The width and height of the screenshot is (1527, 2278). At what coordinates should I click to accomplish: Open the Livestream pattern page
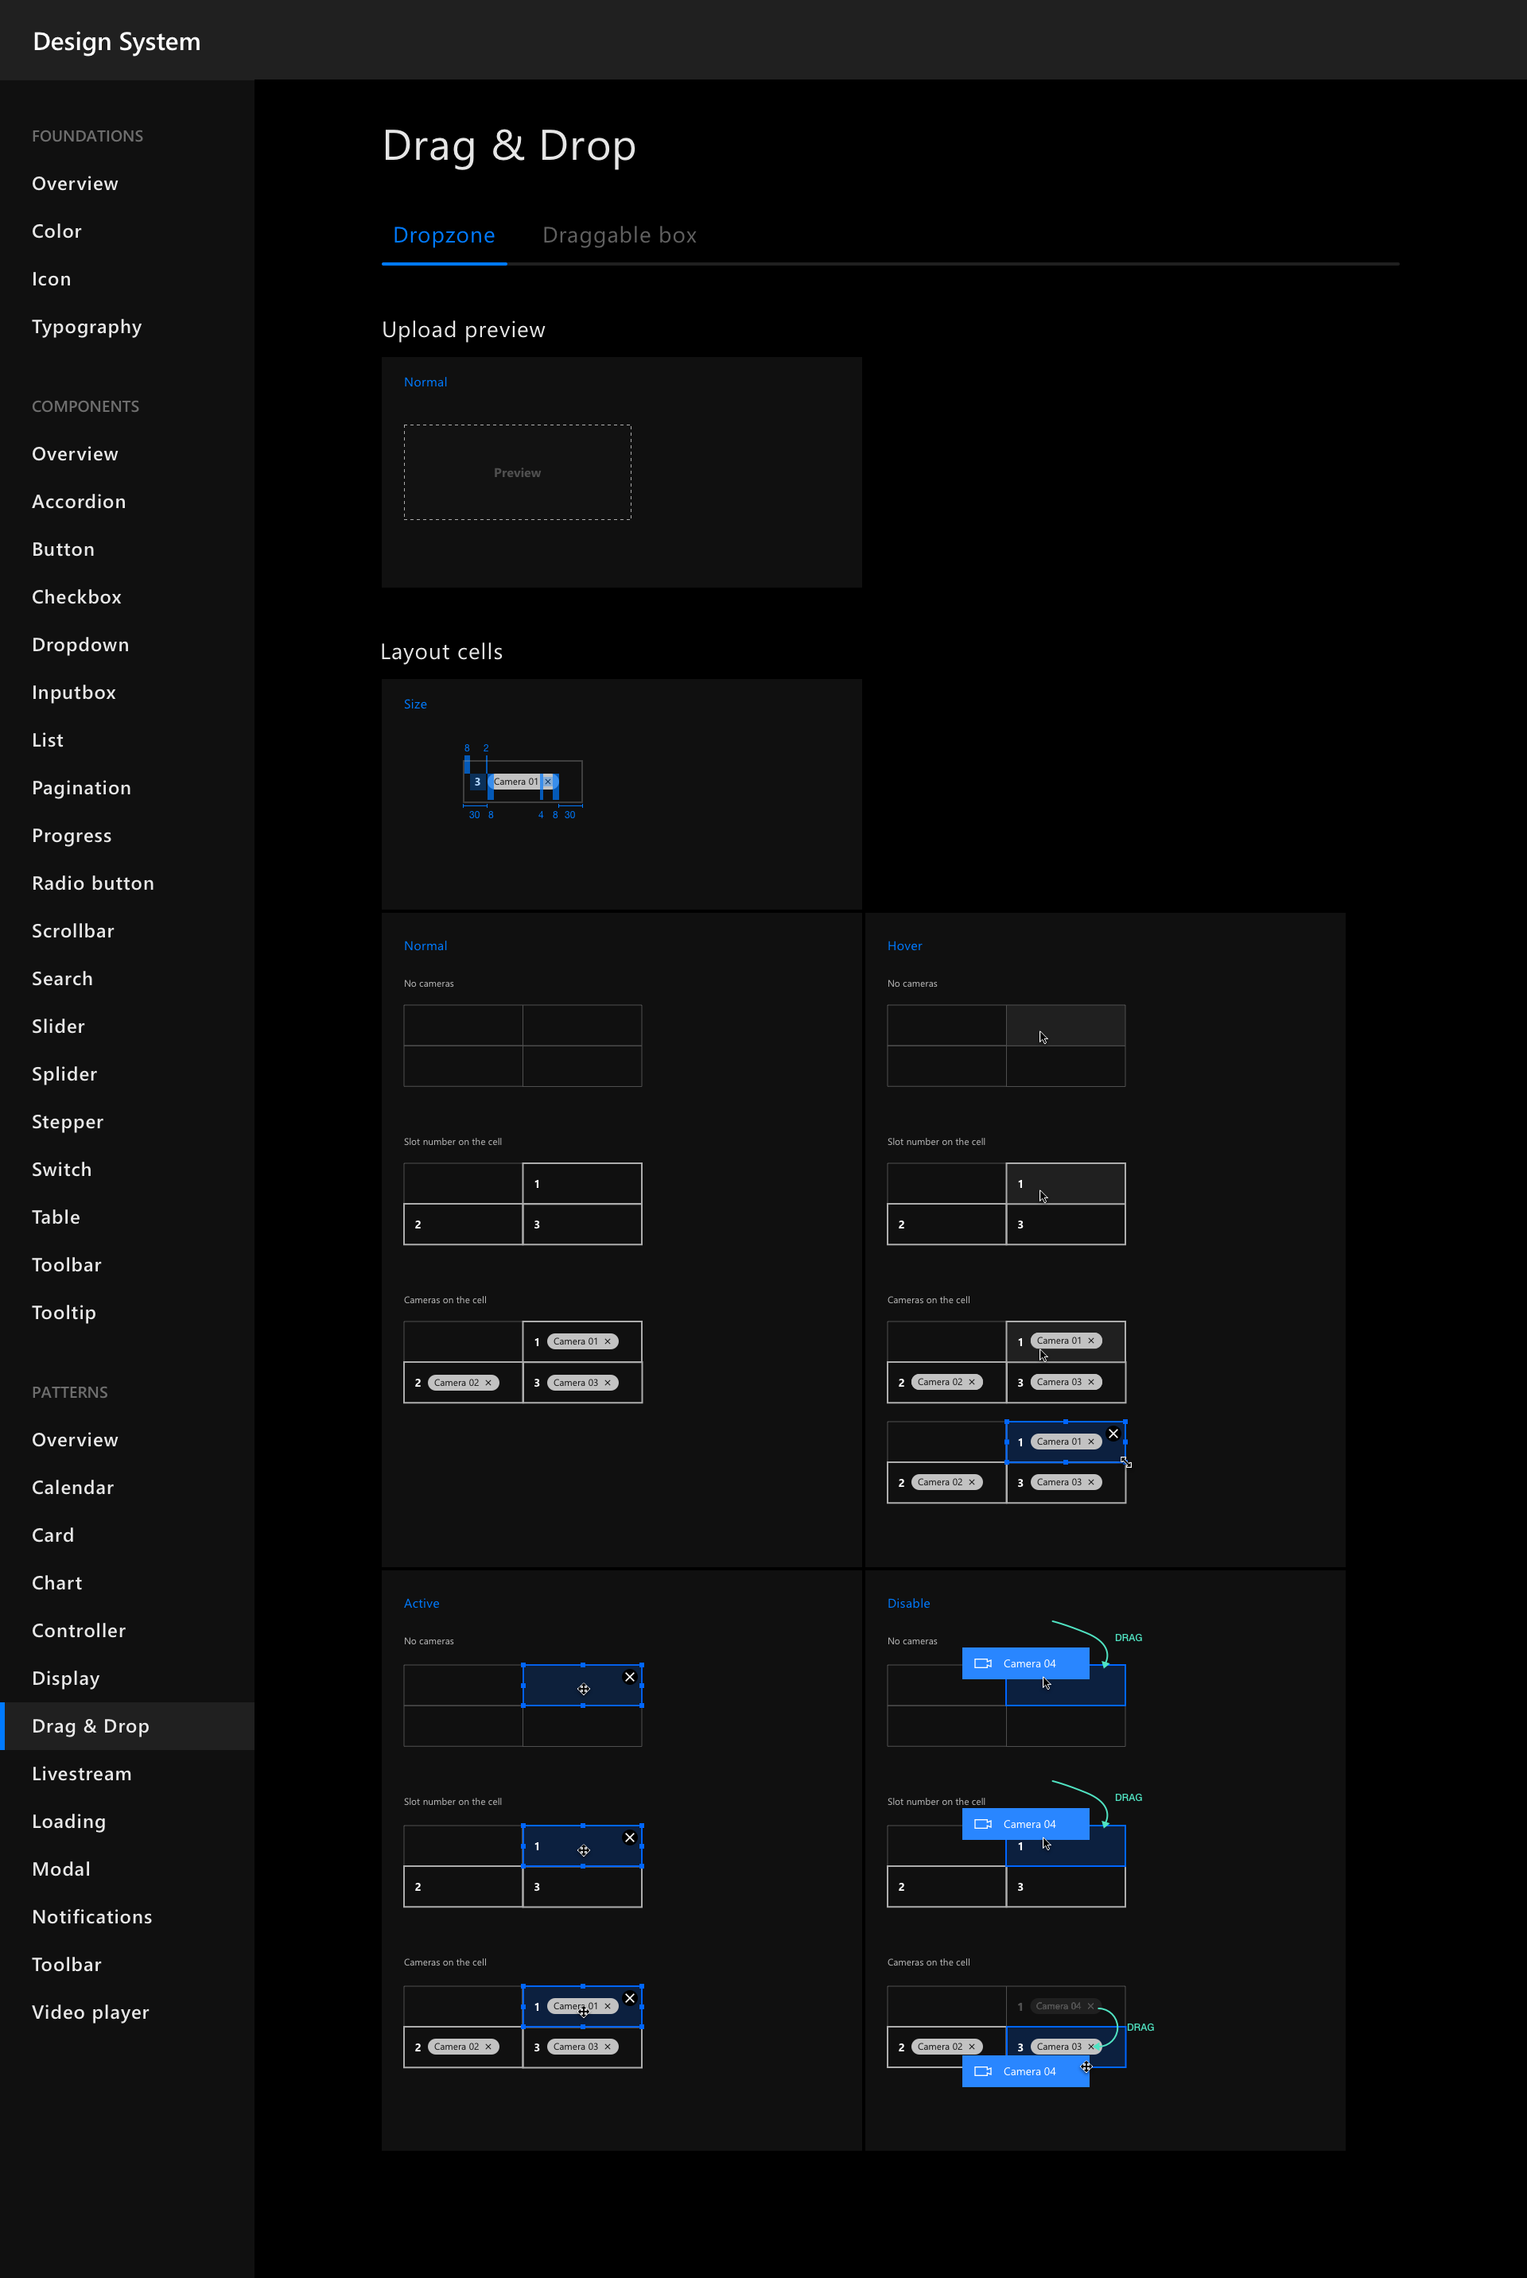tap(82, 1774)
